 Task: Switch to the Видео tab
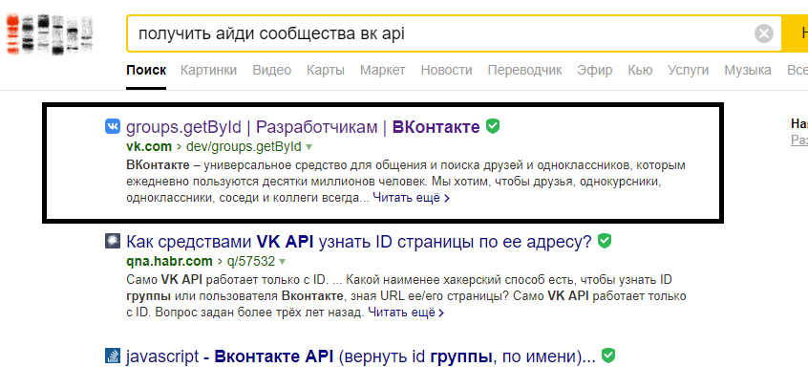tap(271, 70)
